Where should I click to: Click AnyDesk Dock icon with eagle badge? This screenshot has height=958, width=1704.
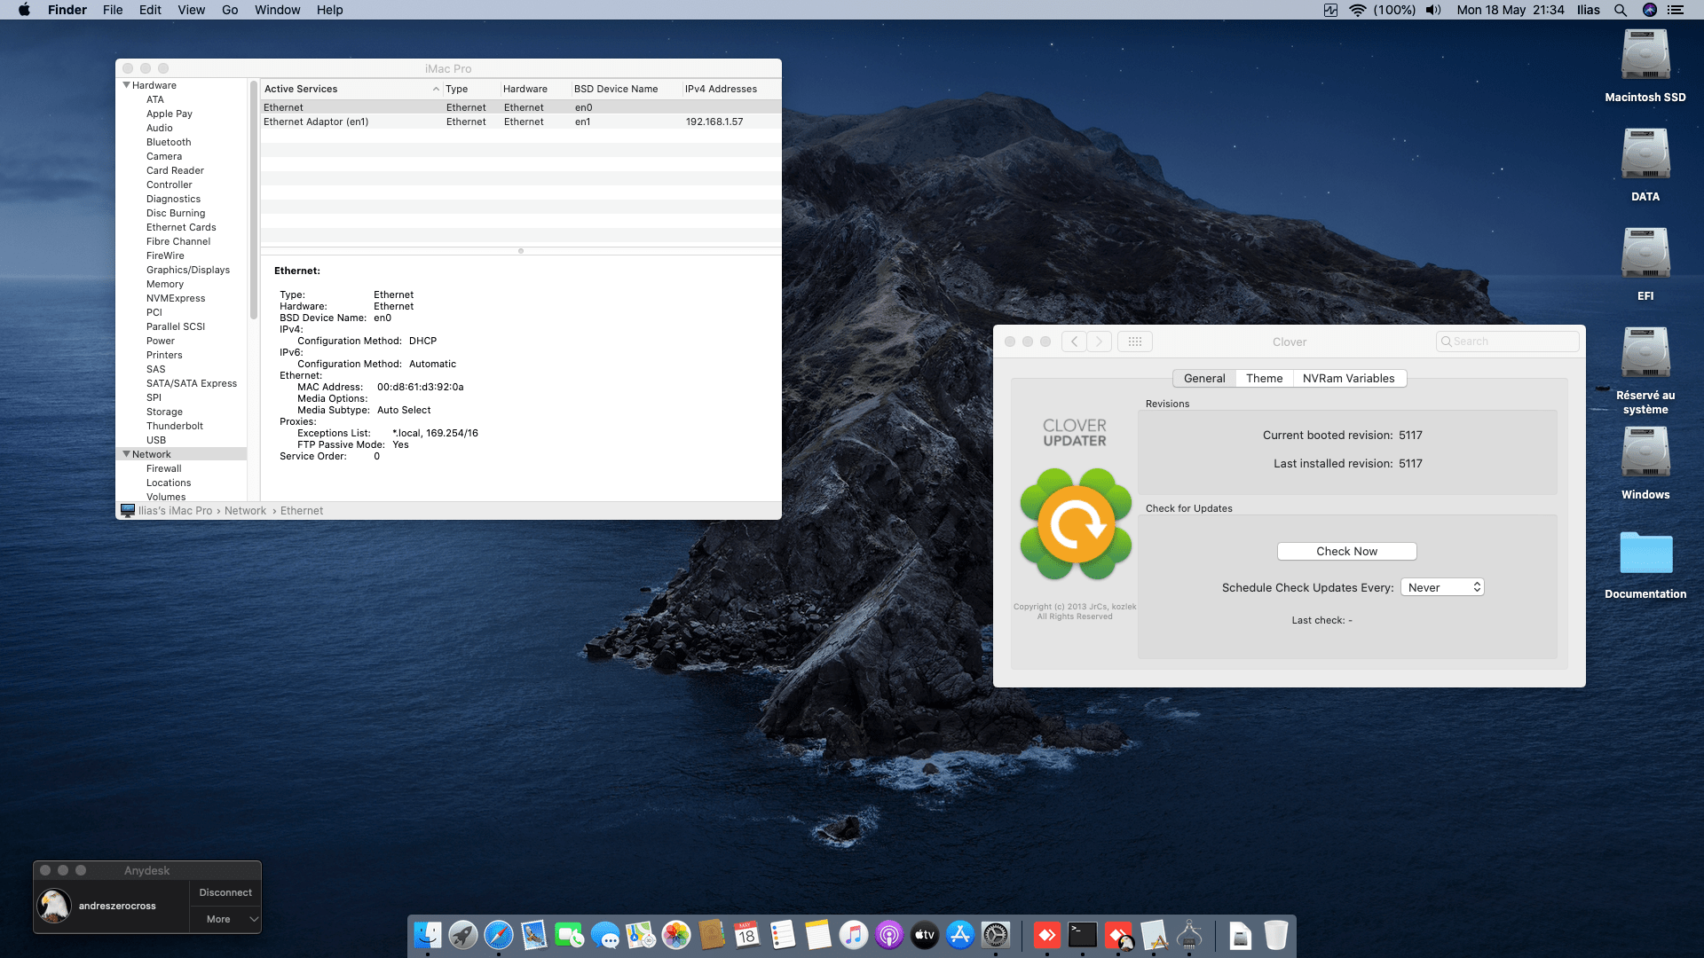point(1119,935)
